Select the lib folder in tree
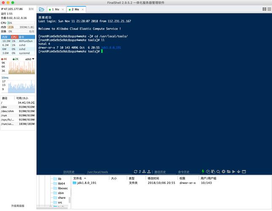 [57, 179]
